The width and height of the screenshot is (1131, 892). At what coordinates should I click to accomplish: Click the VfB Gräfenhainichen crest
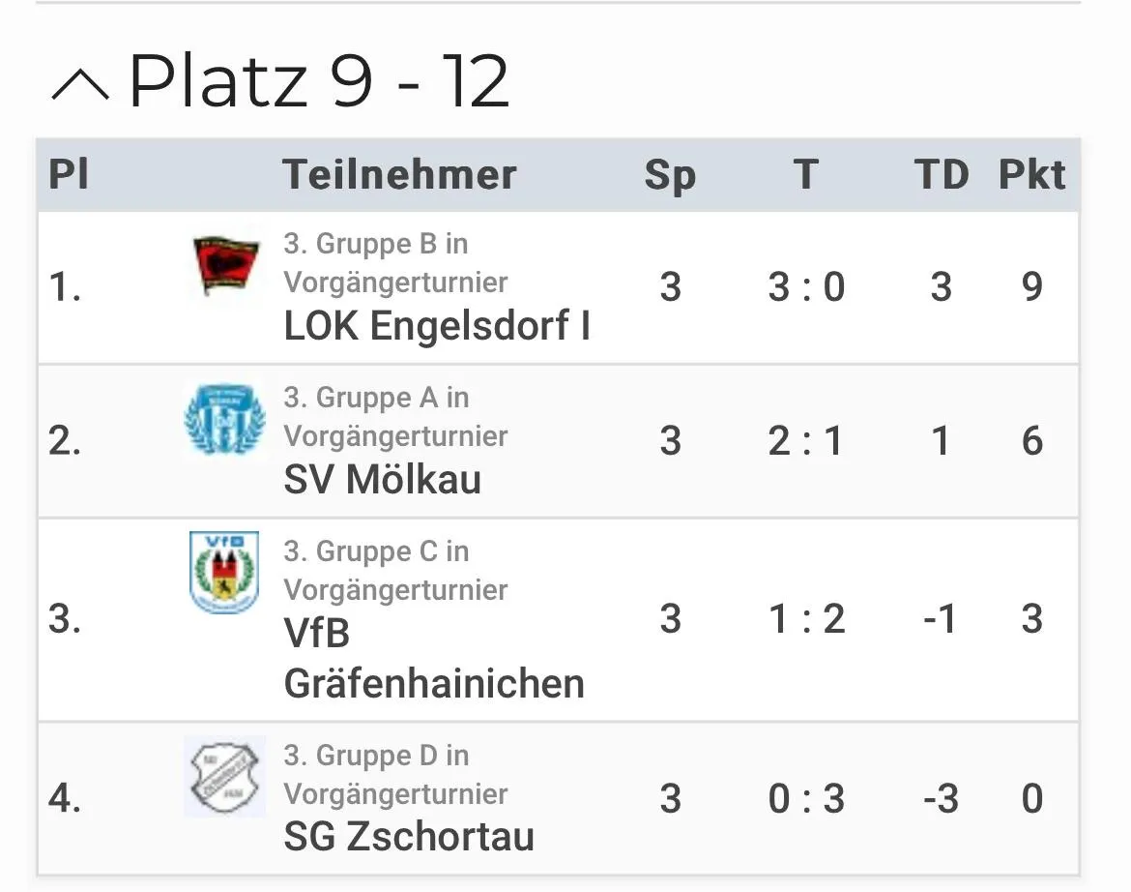(x=224, y=573)
